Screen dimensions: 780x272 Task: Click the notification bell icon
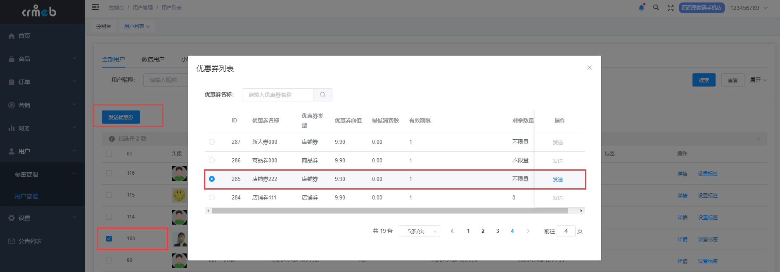(641, 8)
